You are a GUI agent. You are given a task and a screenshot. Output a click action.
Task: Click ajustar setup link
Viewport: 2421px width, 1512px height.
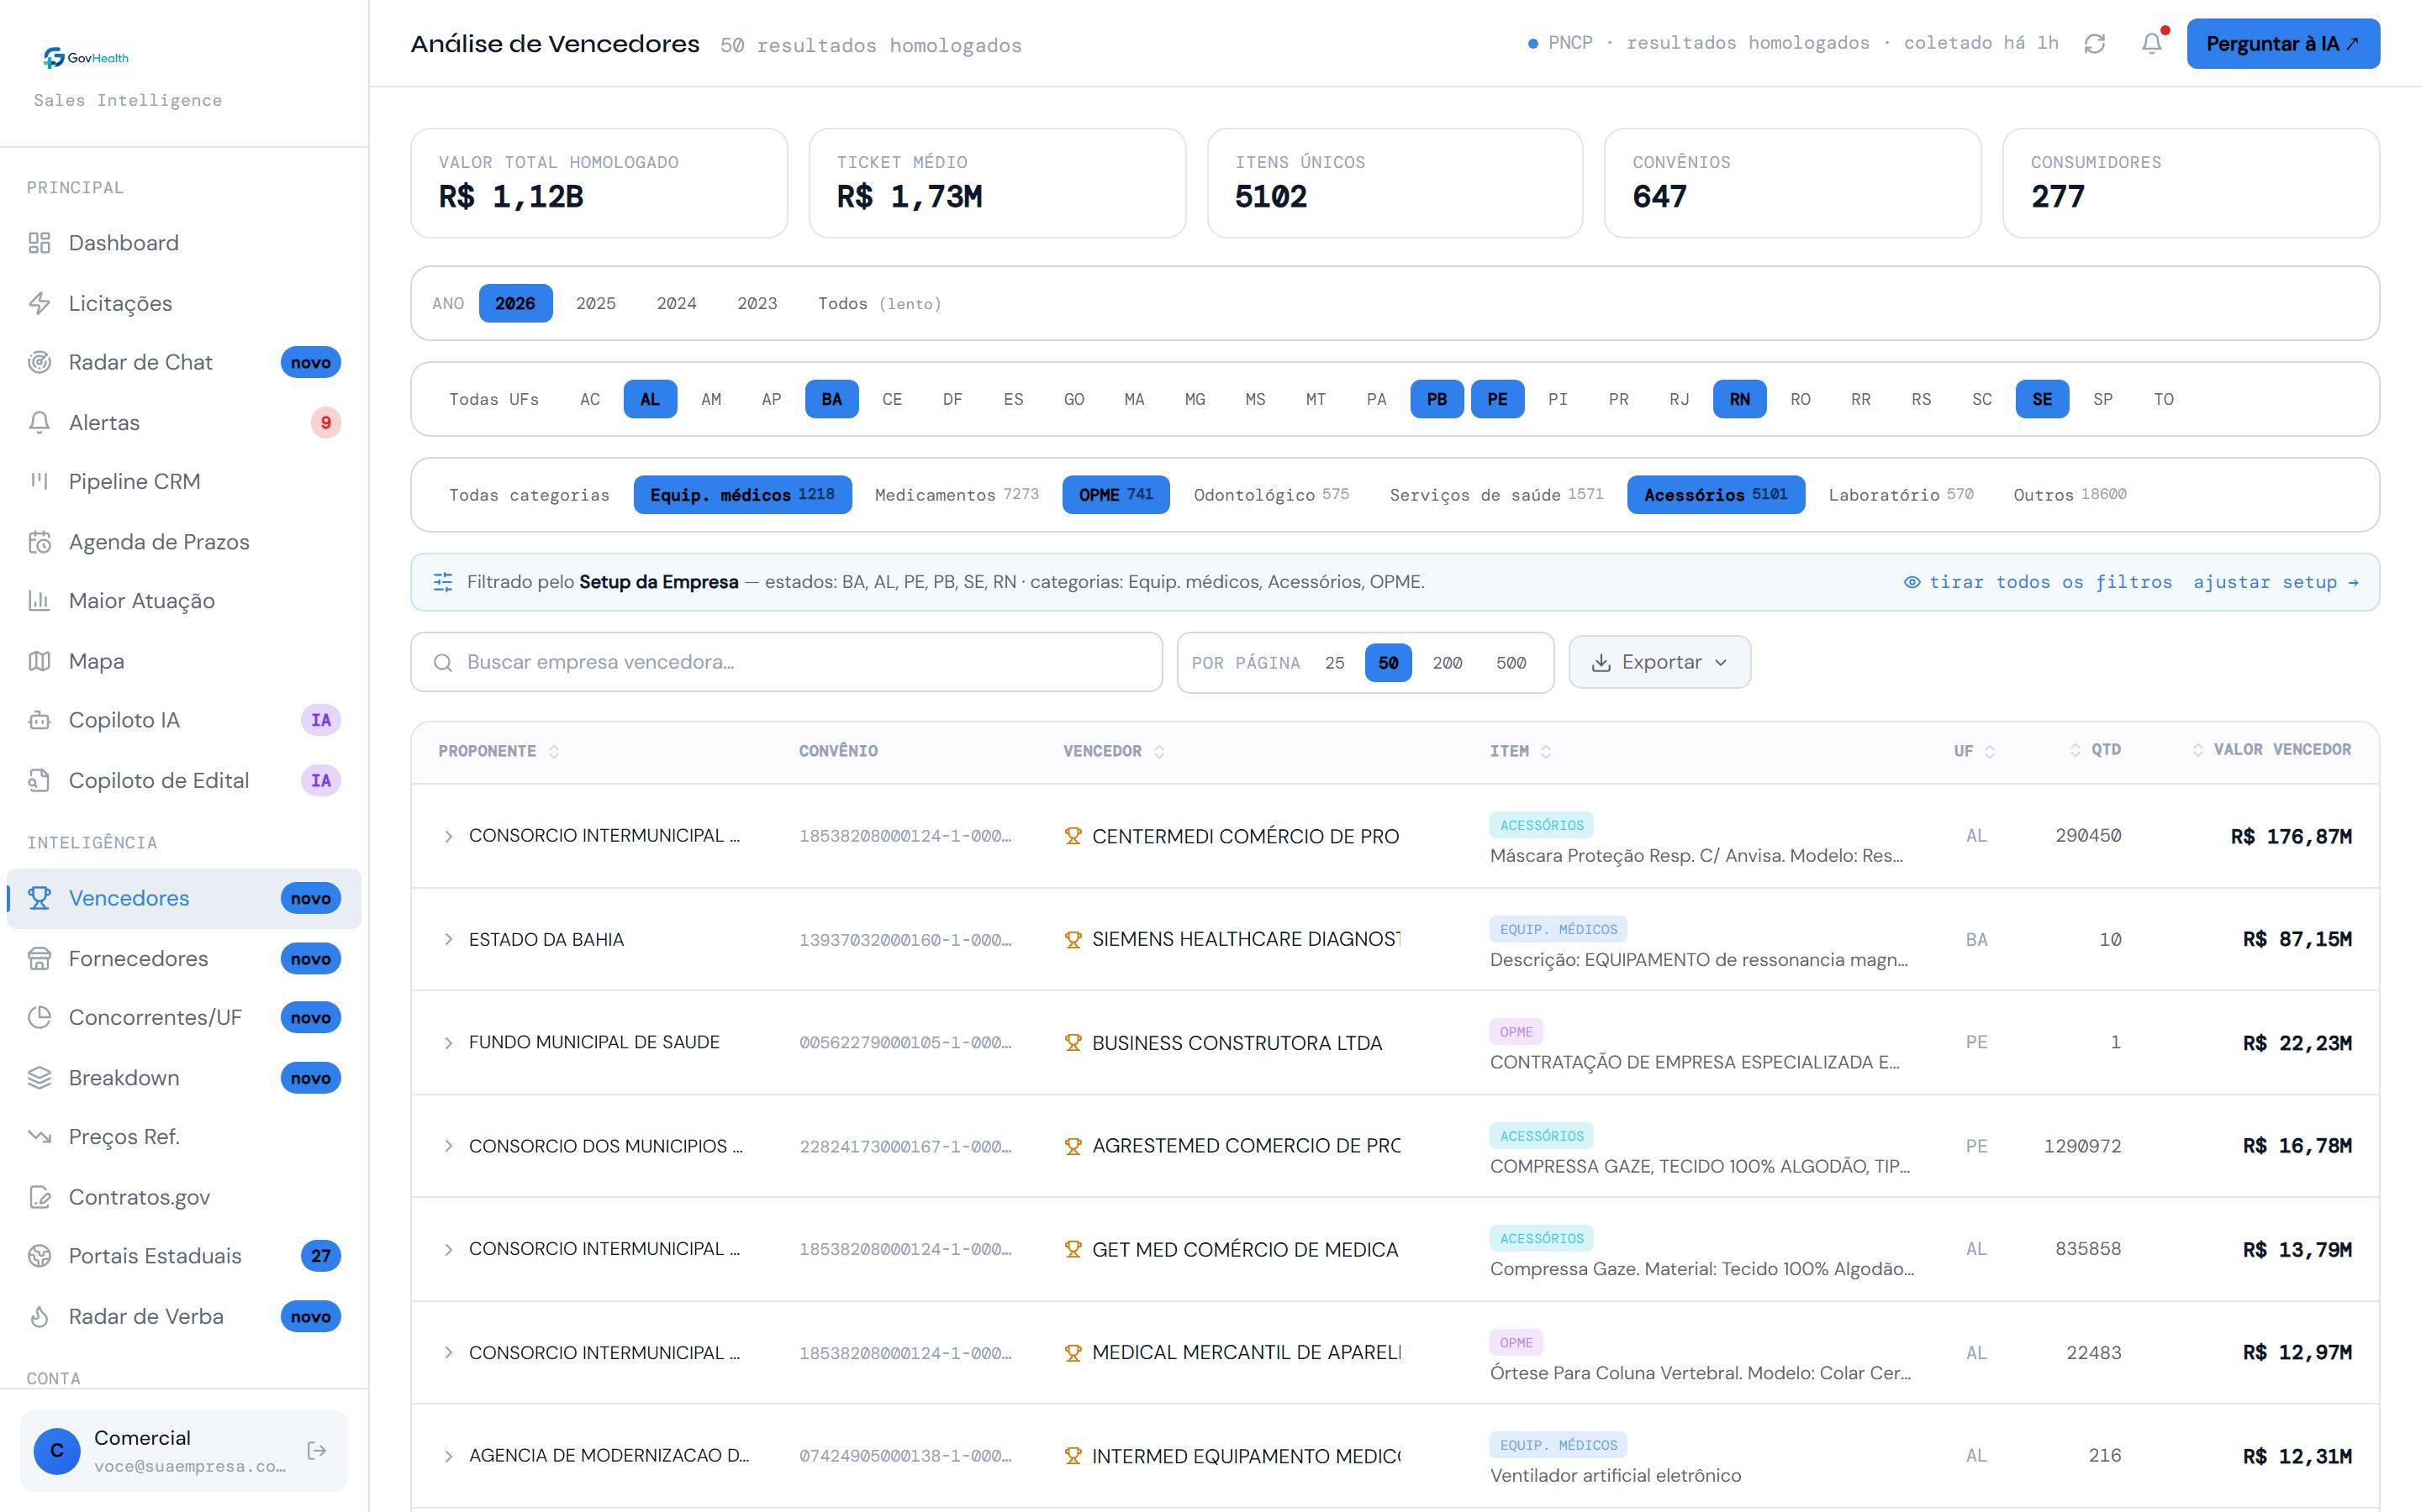(x=2276, y=582)
